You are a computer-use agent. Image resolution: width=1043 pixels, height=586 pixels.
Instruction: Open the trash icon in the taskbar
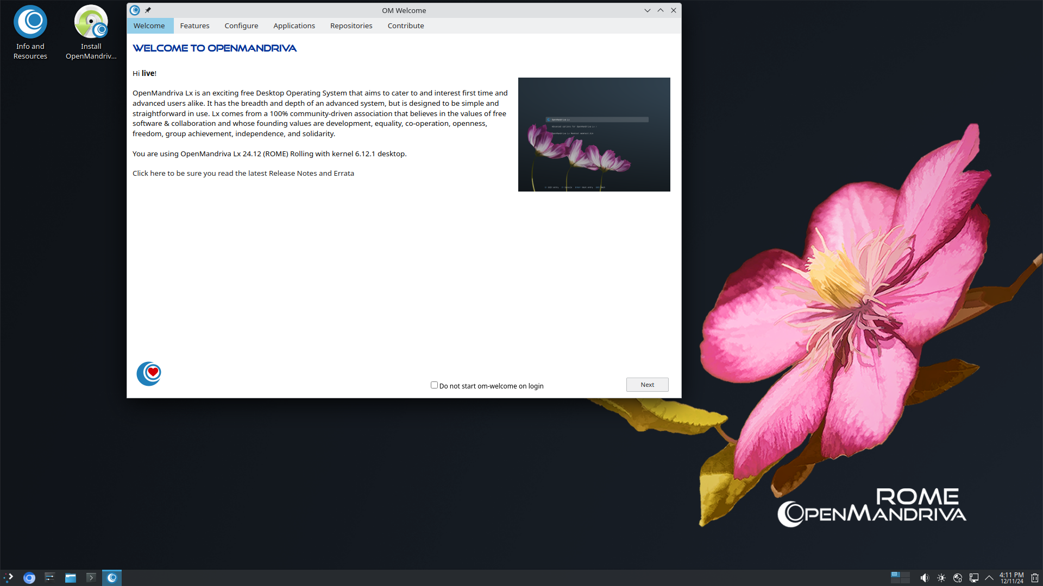tap(1035, 578)
